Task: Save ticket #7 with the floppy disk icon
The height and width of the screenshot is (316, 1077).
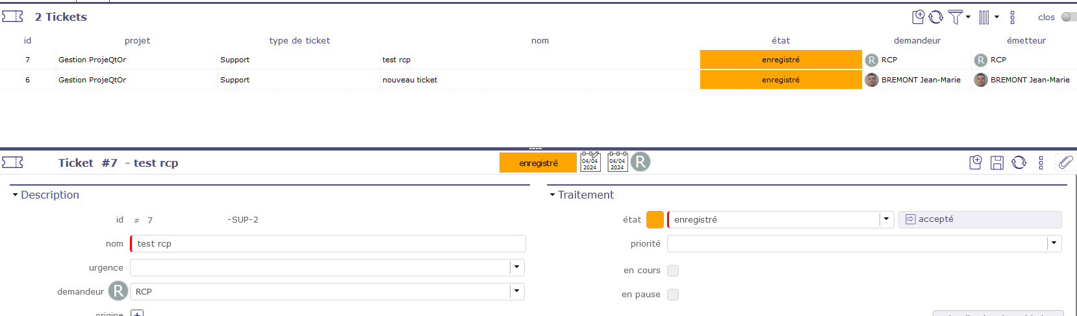Action: click(997, 163)
